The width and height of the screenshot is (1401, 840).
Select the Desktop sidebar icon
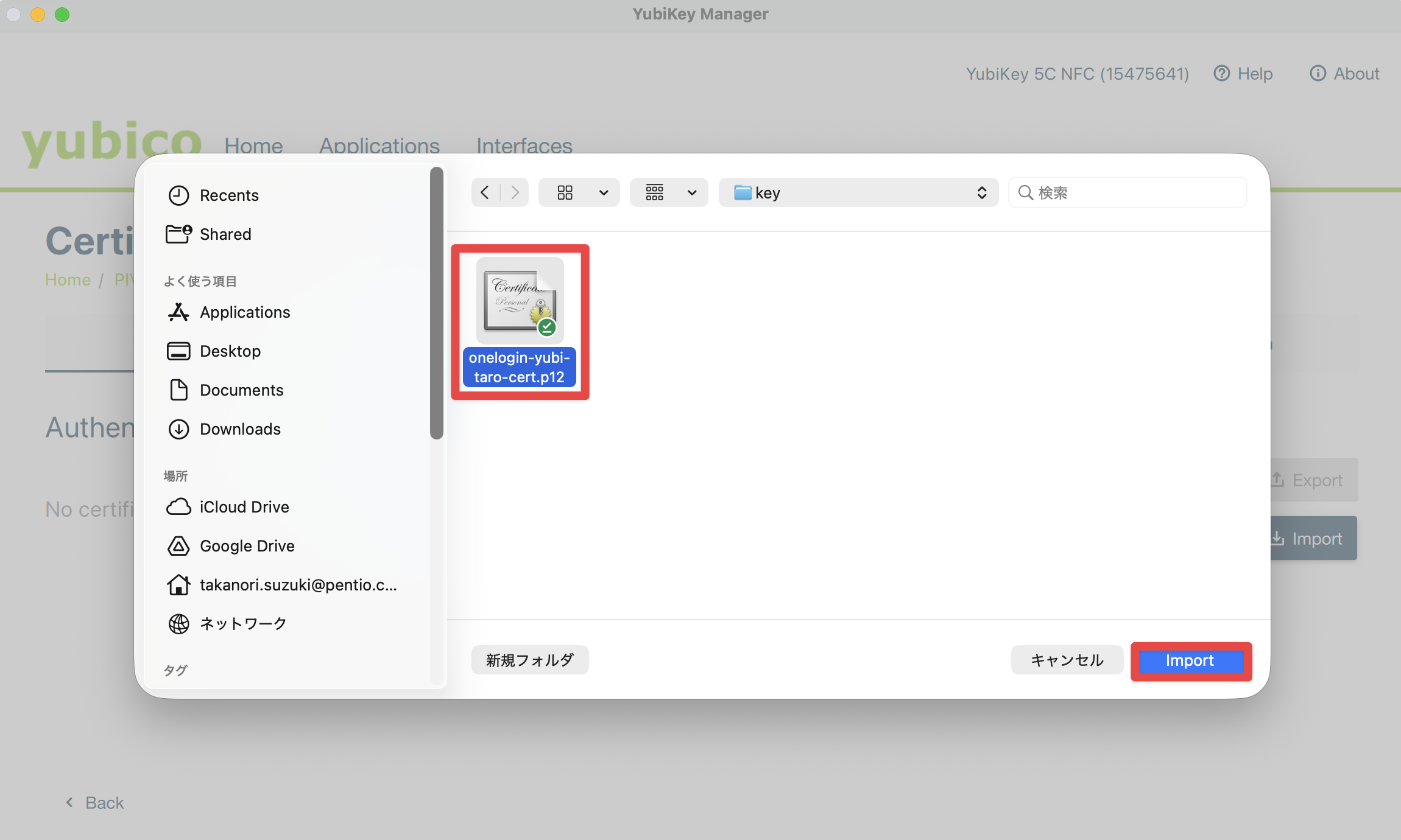pyautogui.click(x=178, y=351)
